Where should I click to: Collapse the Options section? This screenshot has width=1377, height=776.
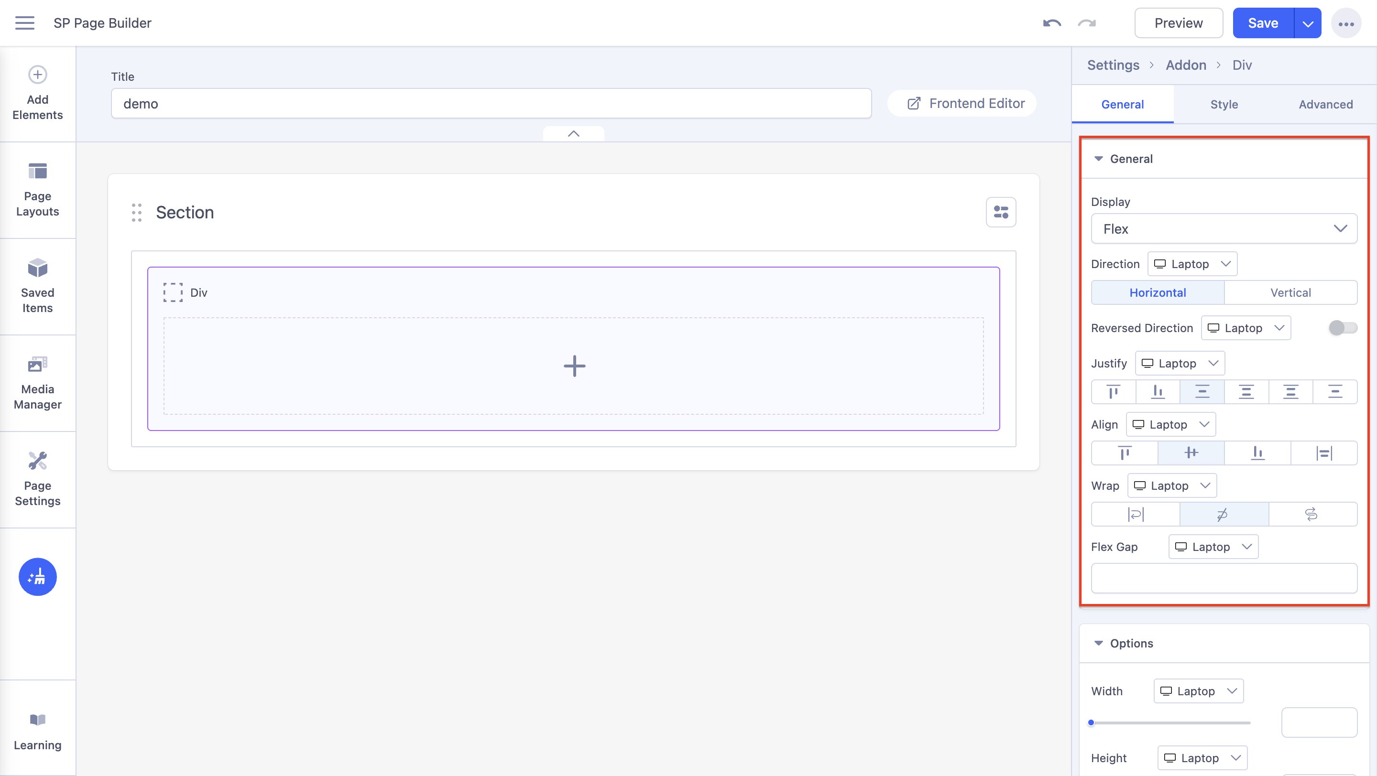pyautogui.click(x=1099, y=644)
